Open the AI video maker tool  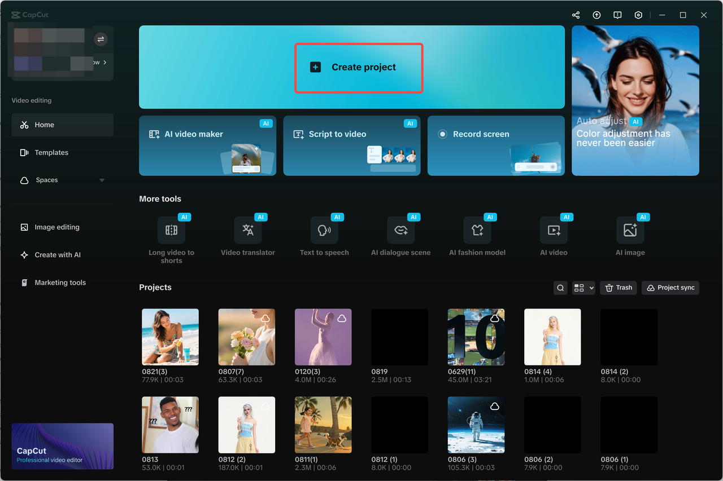(x=207, y=145)
